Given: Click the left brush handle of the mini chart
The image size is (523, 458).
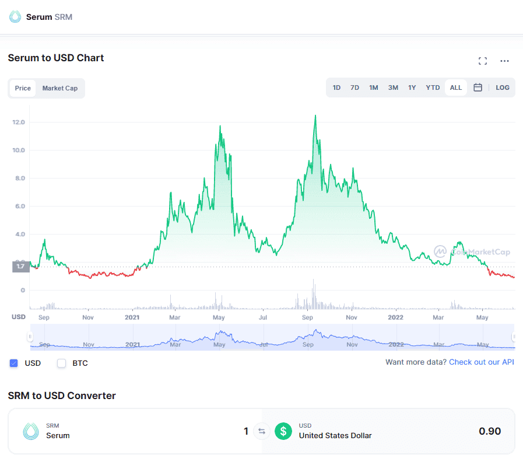Looking at the screenshot, I should click(30, 337).
